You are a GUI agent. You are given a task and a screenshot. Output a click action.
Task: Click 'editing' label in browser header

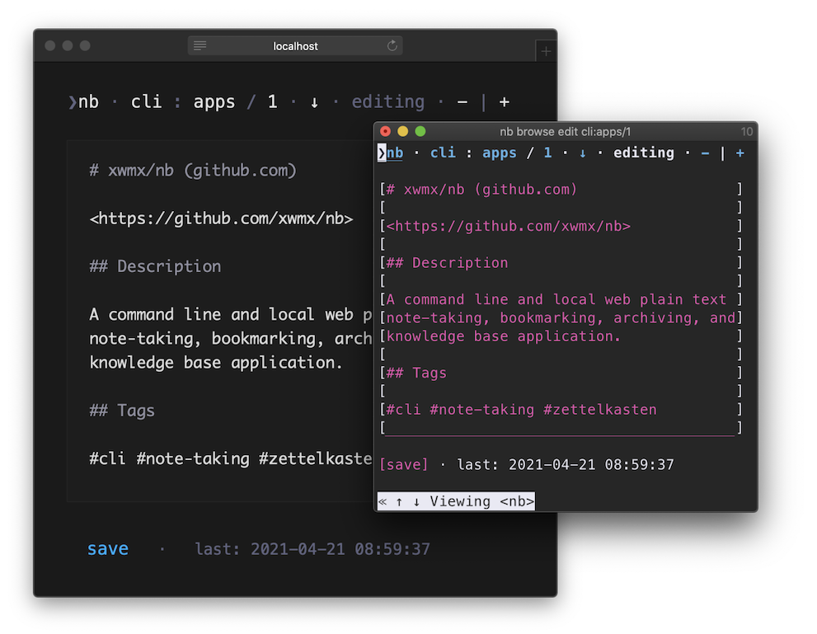(x=388, y=101)
